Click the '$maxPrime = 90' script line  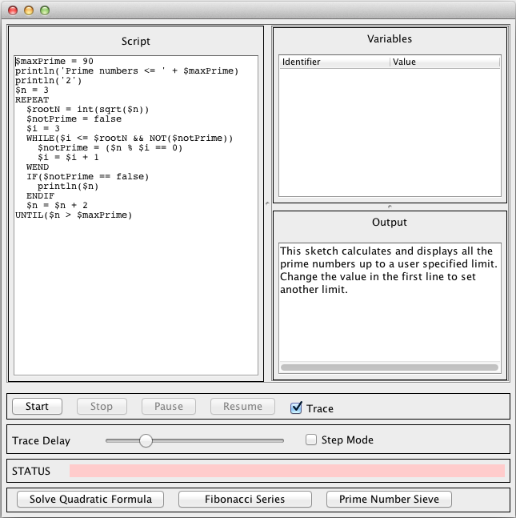click(x=54, y=61)
